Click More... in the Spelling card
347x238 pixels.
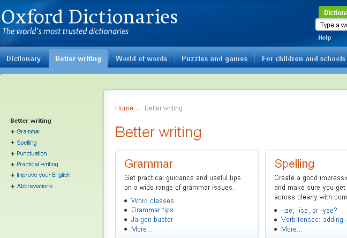(x=292, y=229)
